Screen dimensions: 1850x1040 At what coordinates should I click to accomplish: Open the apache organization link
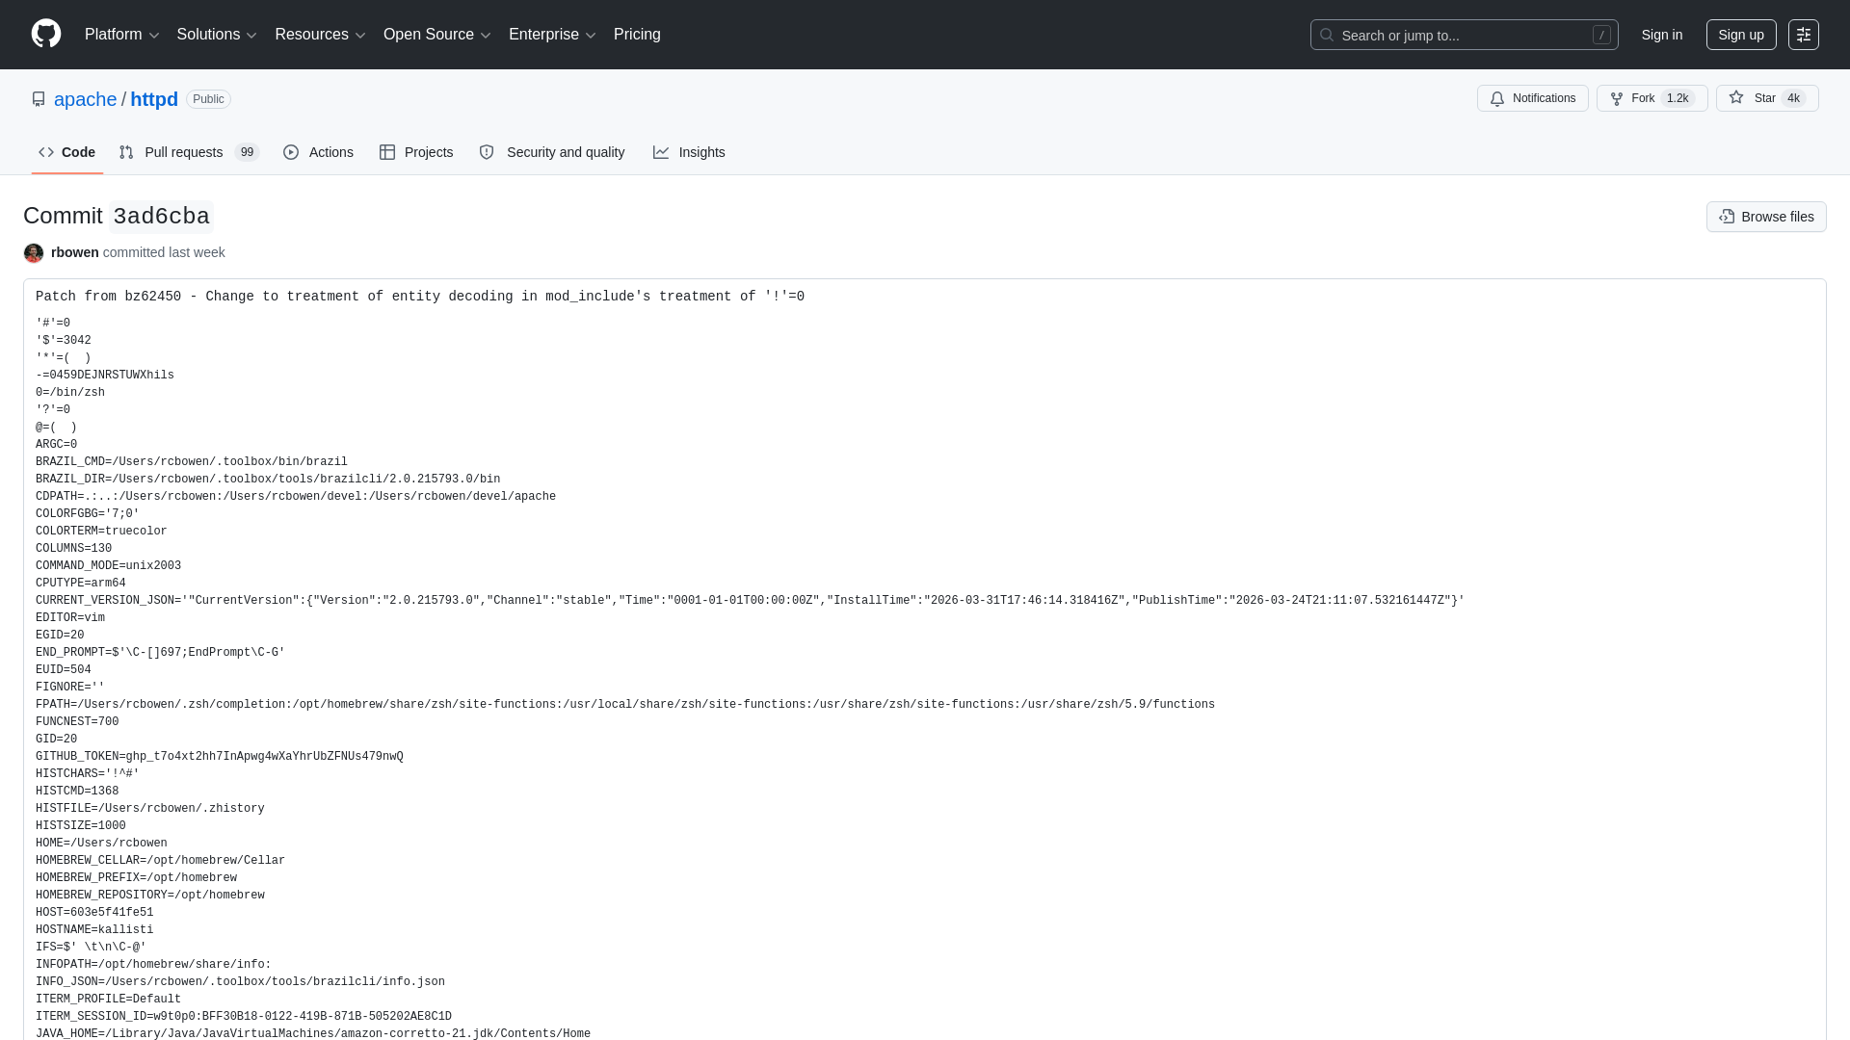(x=85, y=99)
